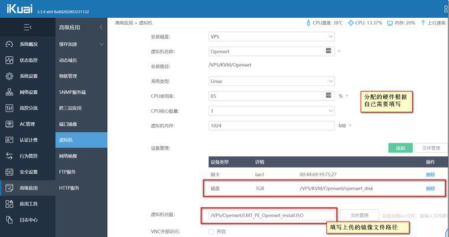
Task: Click the 虚拟机名称 Openwrt input field
Action: click(271, 52)
